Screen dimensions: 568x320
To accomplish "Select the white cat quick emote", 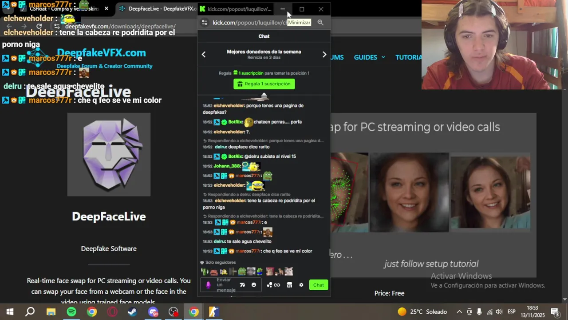I will (289, 272).
